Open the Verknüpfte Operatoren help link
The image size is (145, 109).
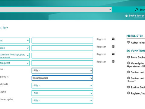(136, 65)
